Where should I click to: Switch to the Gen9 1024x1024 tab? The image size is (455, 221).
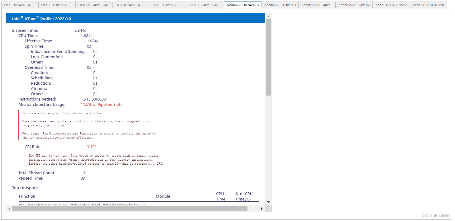tap(20, 5)
